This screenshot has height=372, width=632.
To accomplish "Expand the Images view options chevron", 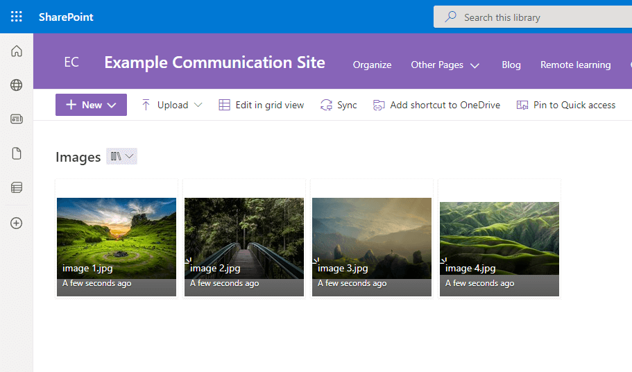I will (x=129, y=156).
